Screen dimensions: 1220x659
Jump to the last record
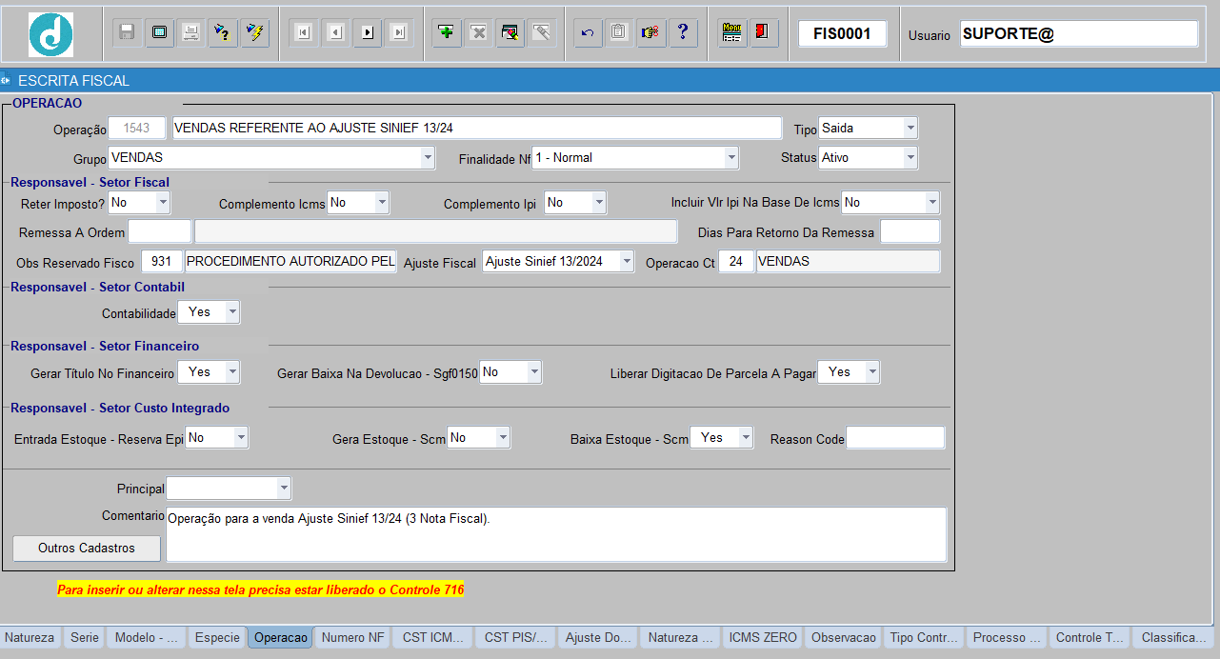(x=398, y=32)
